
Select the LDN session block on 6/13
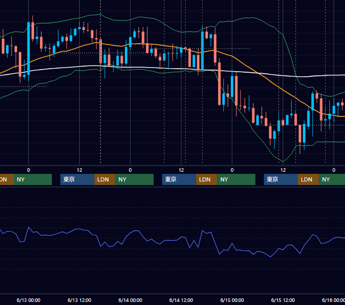pyautogui.click(x=105, y=179)
